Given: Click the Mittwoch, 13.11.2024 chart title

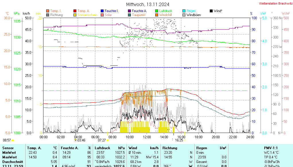Looking at the screenshot, I should tap(148, 4).
